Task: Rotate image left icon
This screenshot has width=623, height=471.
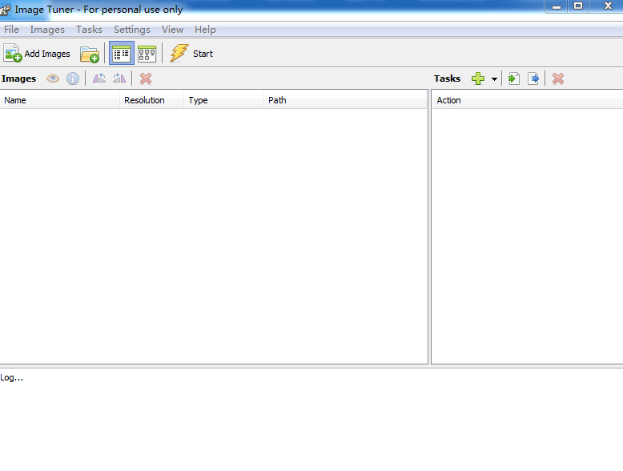Action: (99, 78)
